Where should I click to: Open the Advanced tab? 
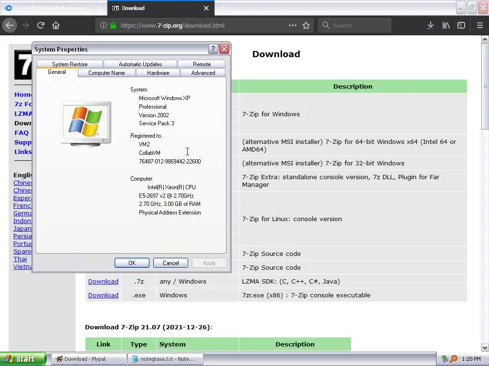point(203,73)
